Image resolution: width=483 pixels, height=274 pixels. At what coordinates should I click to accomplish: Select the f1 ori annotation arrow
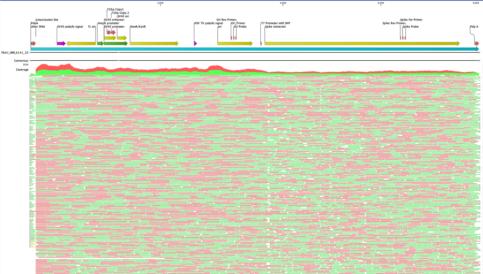81,43
